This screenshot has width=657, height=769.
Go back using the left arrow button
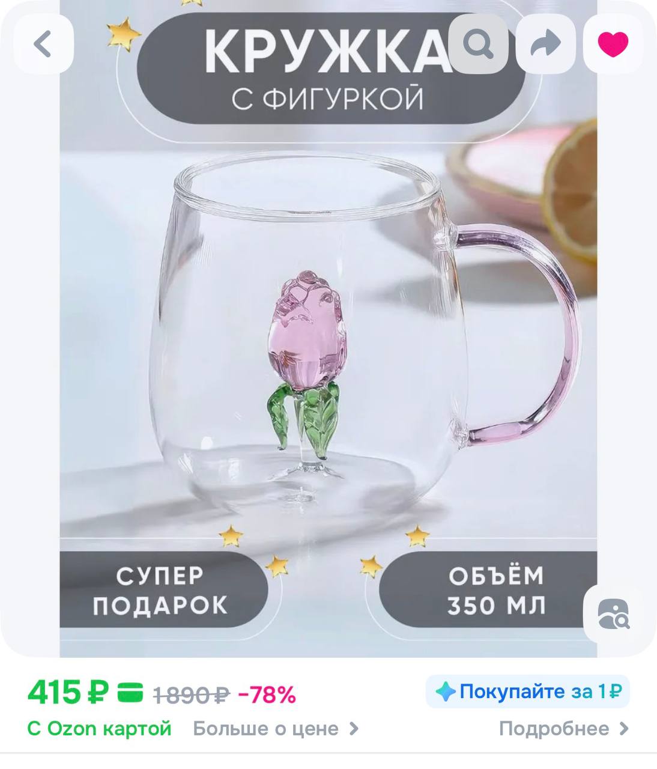tap(43, 44)
